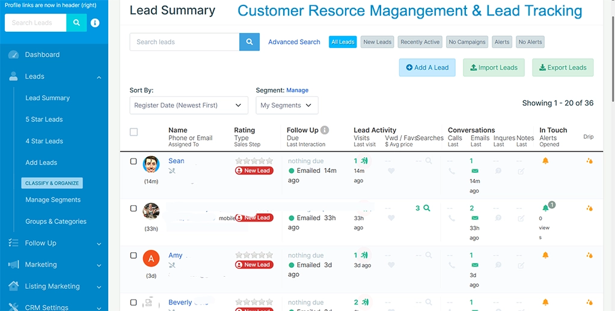
Task: Click the favorites heart icon in Sean's row
Action: pos(391,171)
